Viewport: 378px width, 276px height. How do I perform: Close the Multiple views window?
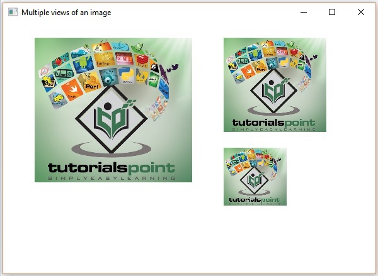(361, 12)
